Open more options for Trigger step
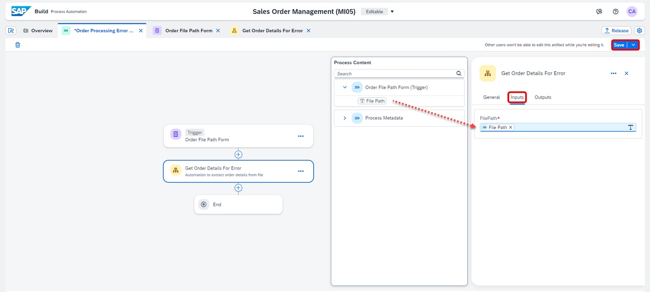Image resolution: width=650 pixels, height=292 pixels. tap(301, 136)
